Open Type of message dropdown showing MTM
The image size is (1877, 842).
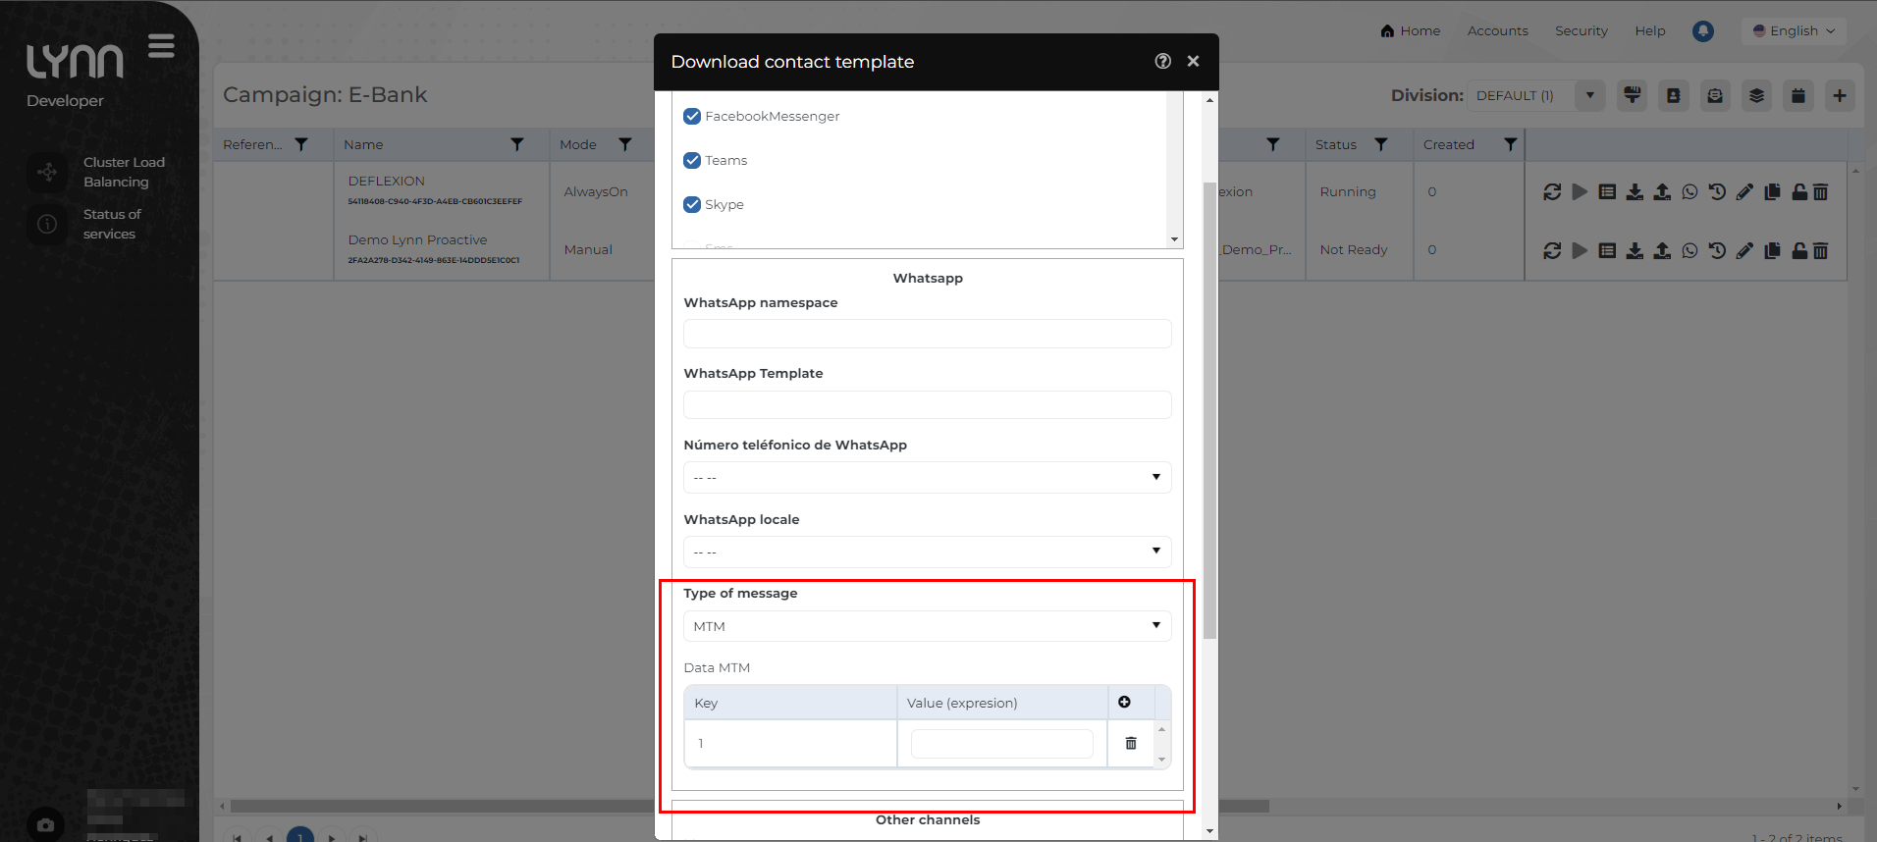coord(927,626)
